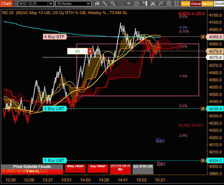
Task: Click the T3 MA SL red bar
Action: click(32, 171)
